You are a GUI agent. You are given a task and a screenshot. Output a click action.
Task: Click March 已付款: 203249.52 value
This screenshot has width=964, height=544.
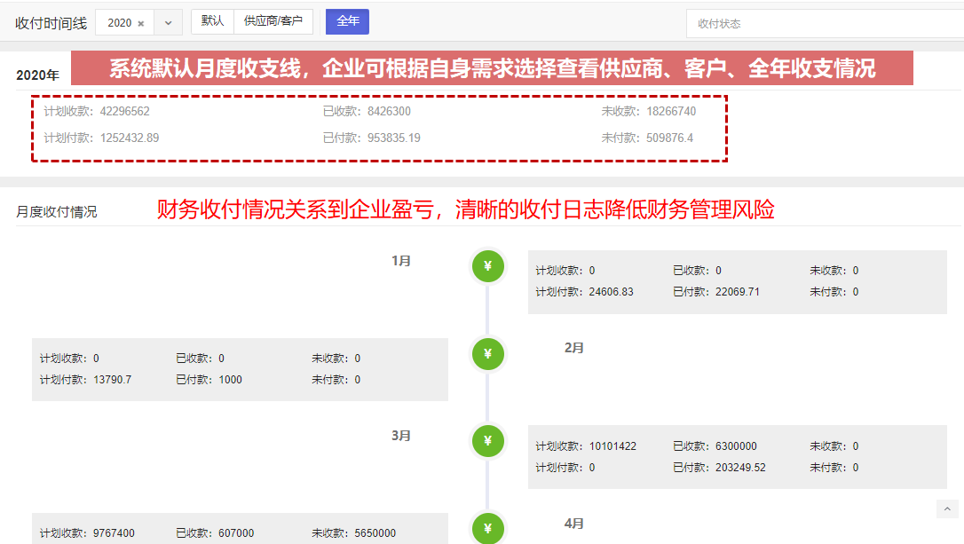pos(719,468)
